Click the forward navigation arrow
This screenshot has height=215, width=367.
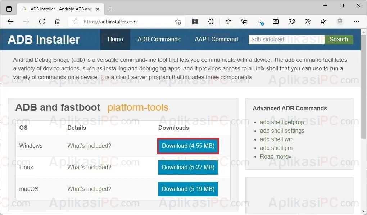26,22
